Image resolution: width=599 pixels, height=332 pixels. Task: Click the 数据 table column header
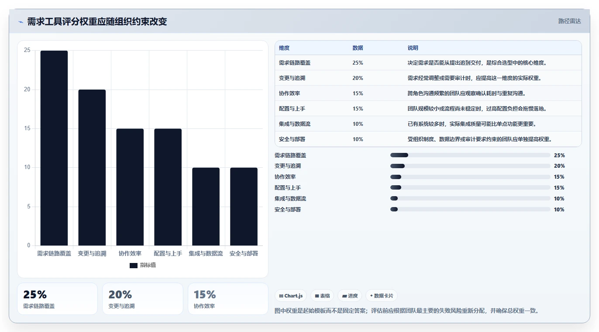[358, 48]
